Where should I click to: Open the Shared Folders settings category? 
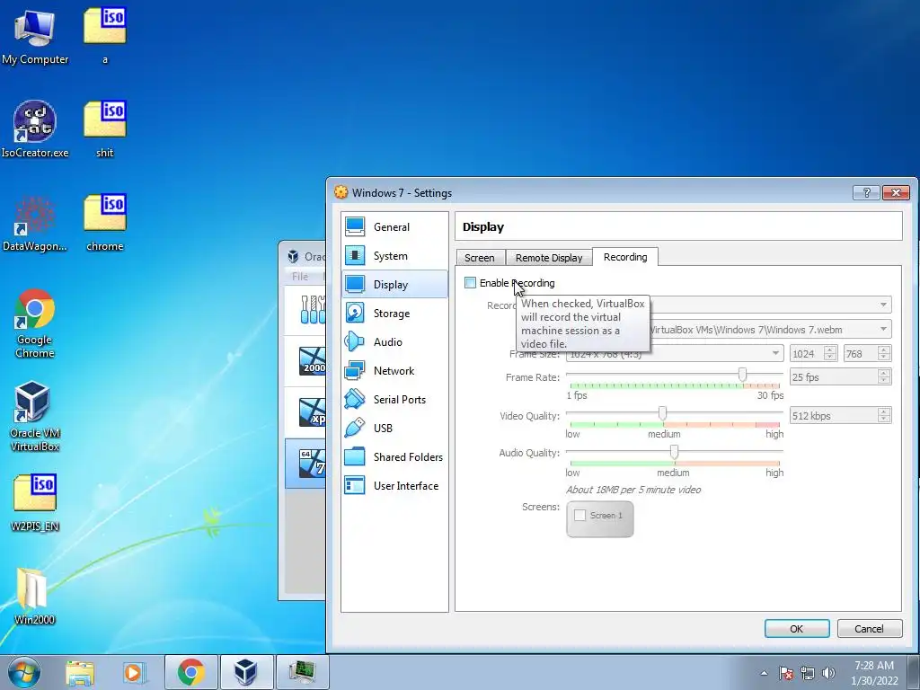pos(394,457)
